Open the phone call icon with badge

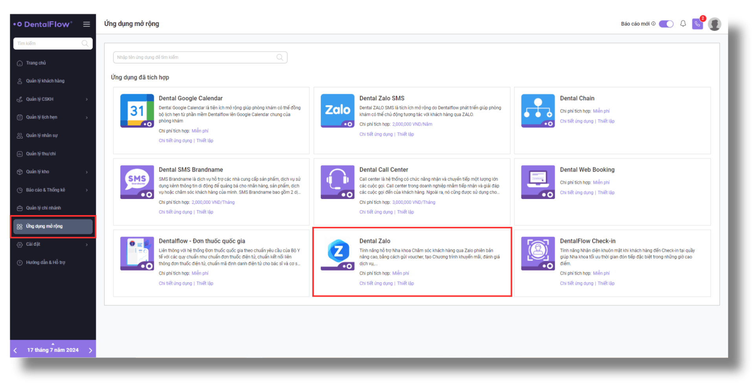[698, 24]
